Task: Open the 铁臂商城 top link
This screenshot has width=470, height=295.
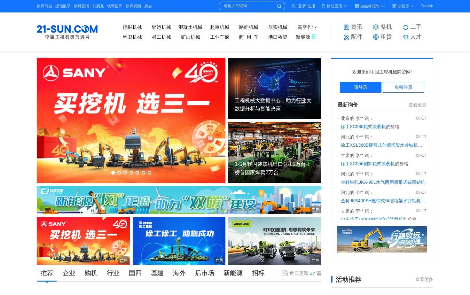Action: click(x=44, y=6)
